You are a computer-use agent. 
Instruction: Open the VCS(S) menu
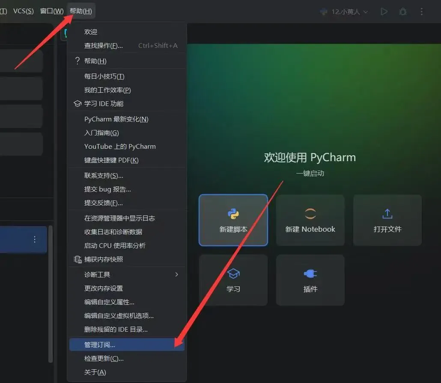pos(24,11)
